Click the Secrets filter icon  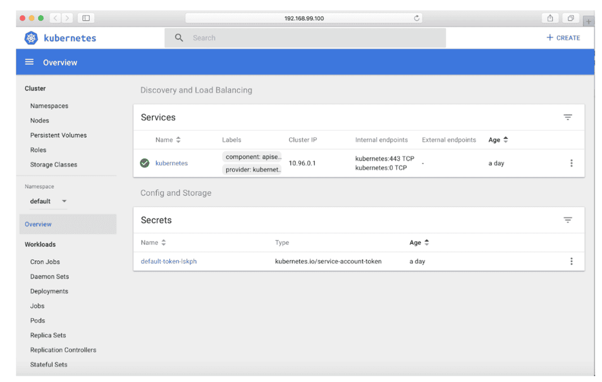(568, 220)
